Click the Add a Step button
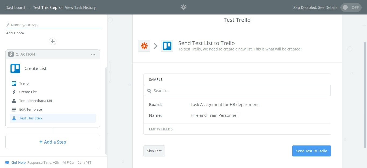 53,142
